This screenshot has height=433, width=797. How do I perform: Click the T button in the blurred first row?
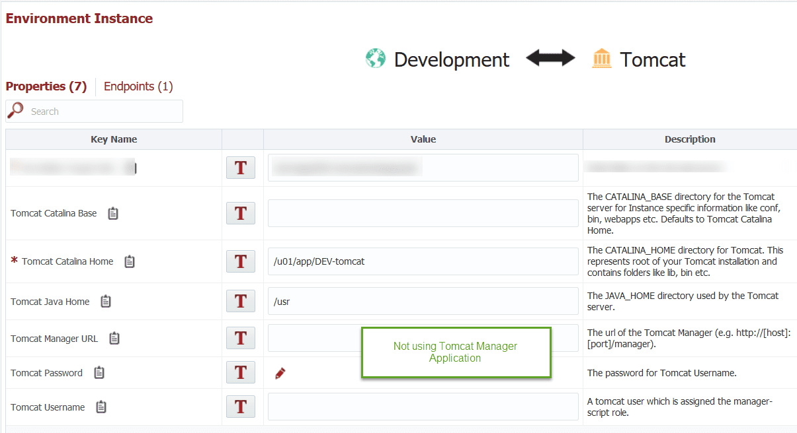[x=241, y=168]
